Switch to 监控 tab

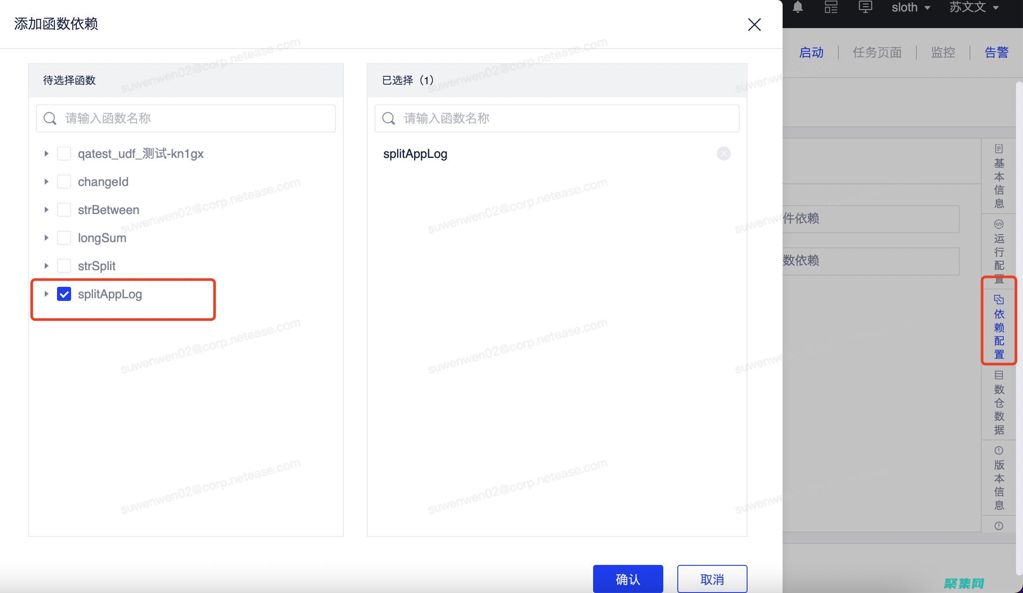(943, 53)
